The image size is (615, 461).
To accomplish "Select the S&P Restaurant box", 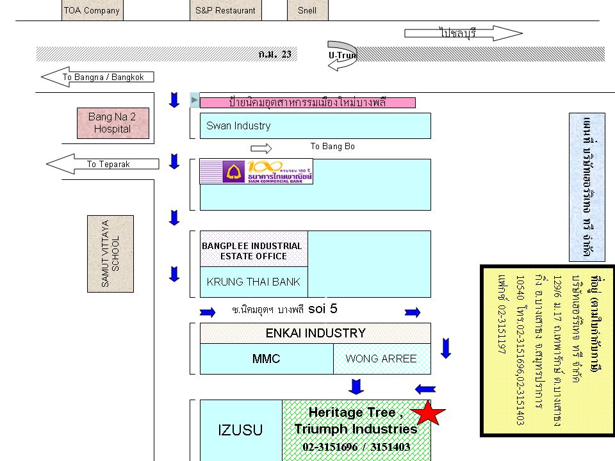I will [x=225, y=10].
